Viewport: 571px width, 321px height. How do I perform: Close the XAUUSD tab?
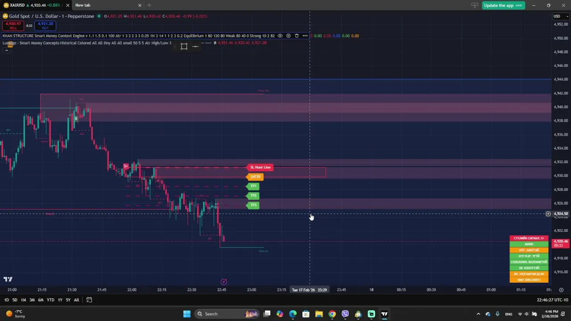(x=67, y=5)
